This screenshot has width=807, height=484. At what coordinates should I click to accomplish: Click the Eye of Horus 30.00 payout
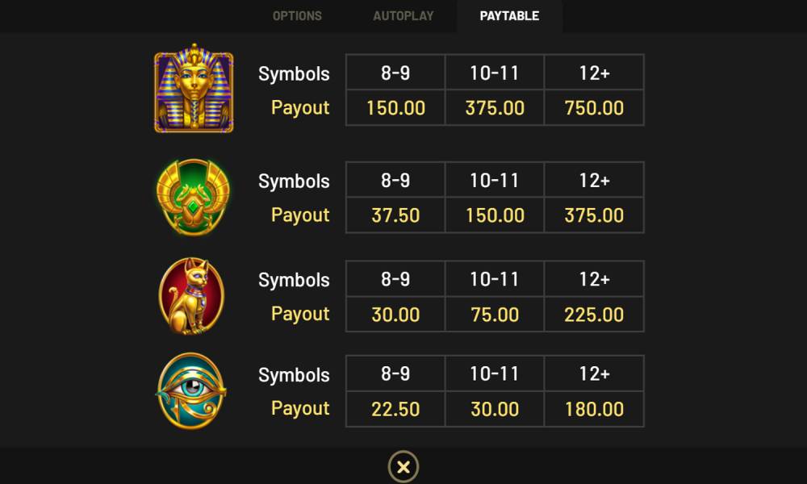pyautogui.click(x=495, y=409)
